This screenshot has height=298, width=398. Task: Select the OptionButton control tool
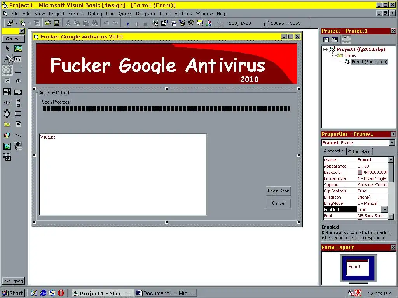18,81
